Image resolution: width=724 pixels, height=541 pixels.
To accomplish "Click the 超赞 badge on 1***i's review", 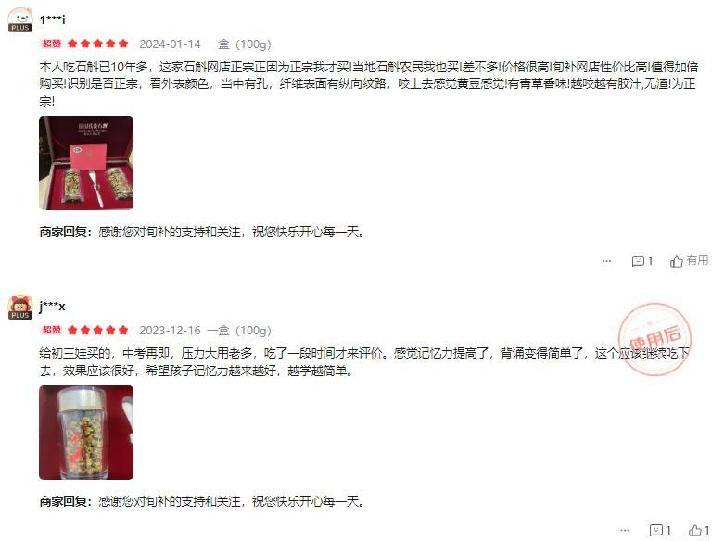I will [x=52, y=44].
